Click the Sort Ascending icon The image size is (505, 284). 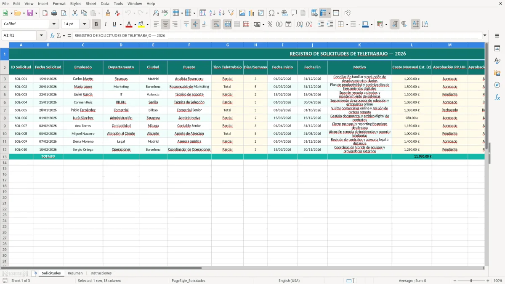click(213, 13)
